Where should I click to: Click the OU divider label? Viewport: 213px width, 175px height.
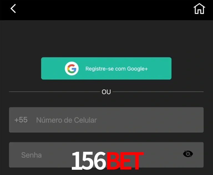coord(106,92)
